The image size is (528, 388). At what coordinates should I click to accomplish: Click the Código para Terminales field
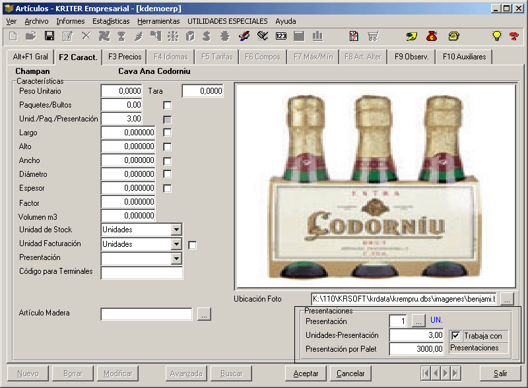(142, 273)
